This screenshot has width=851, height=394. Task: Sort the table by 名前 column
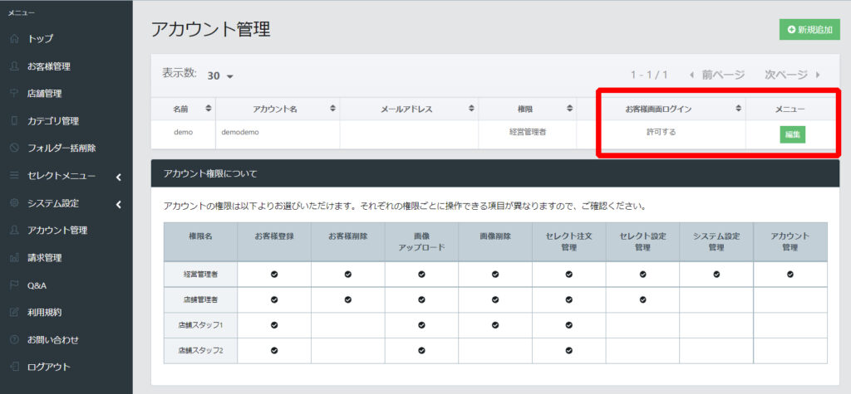pyautogui.click(x=184, y=109)
